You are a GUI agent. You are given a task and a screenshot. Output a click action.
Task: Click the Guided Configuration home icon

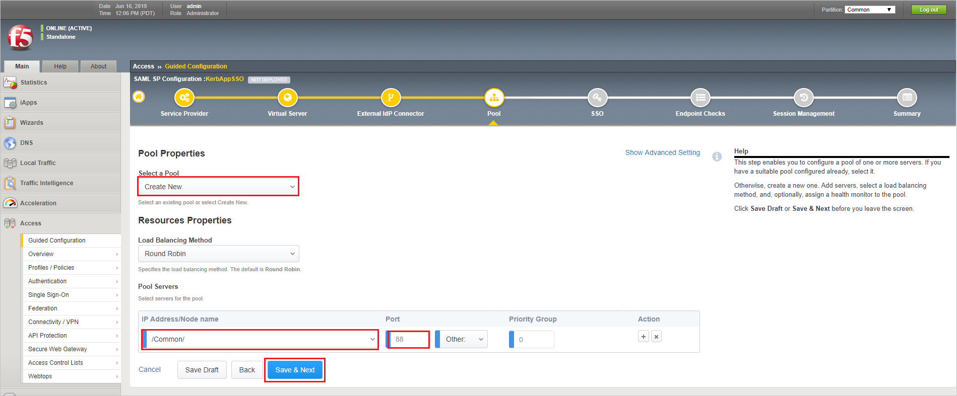coord(139,97)
